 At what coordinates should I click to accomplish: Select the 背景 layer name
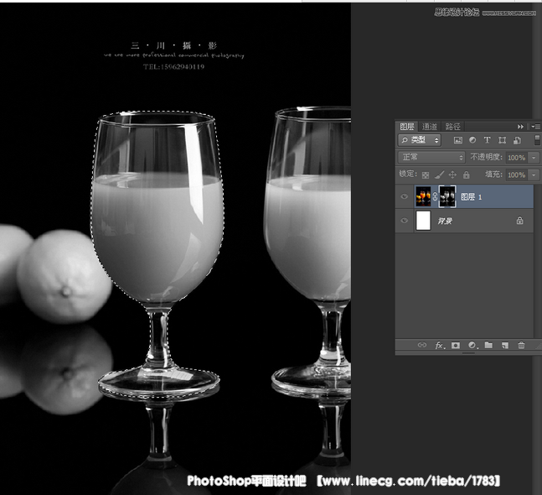[x=445, y=221]
